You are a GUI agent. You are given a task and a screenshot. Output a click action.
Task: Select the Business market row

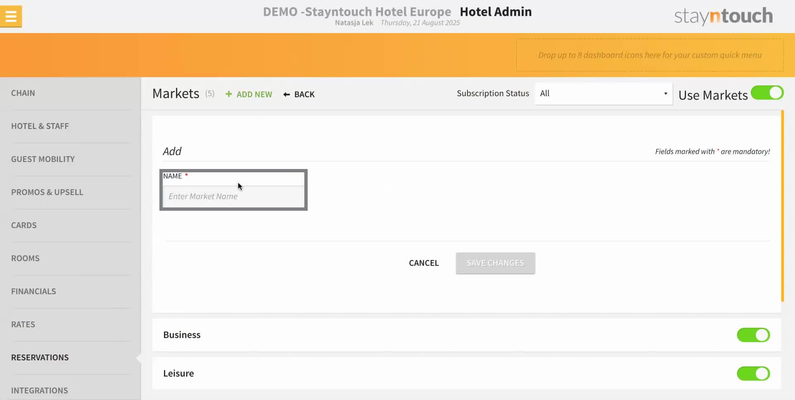[x=467, y=335]
